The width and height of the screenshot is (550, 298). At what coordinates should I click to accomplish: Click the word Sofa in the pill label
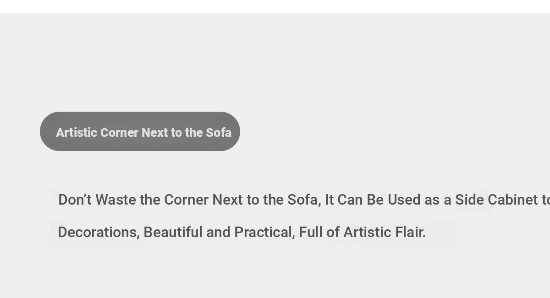click(219, 133)
